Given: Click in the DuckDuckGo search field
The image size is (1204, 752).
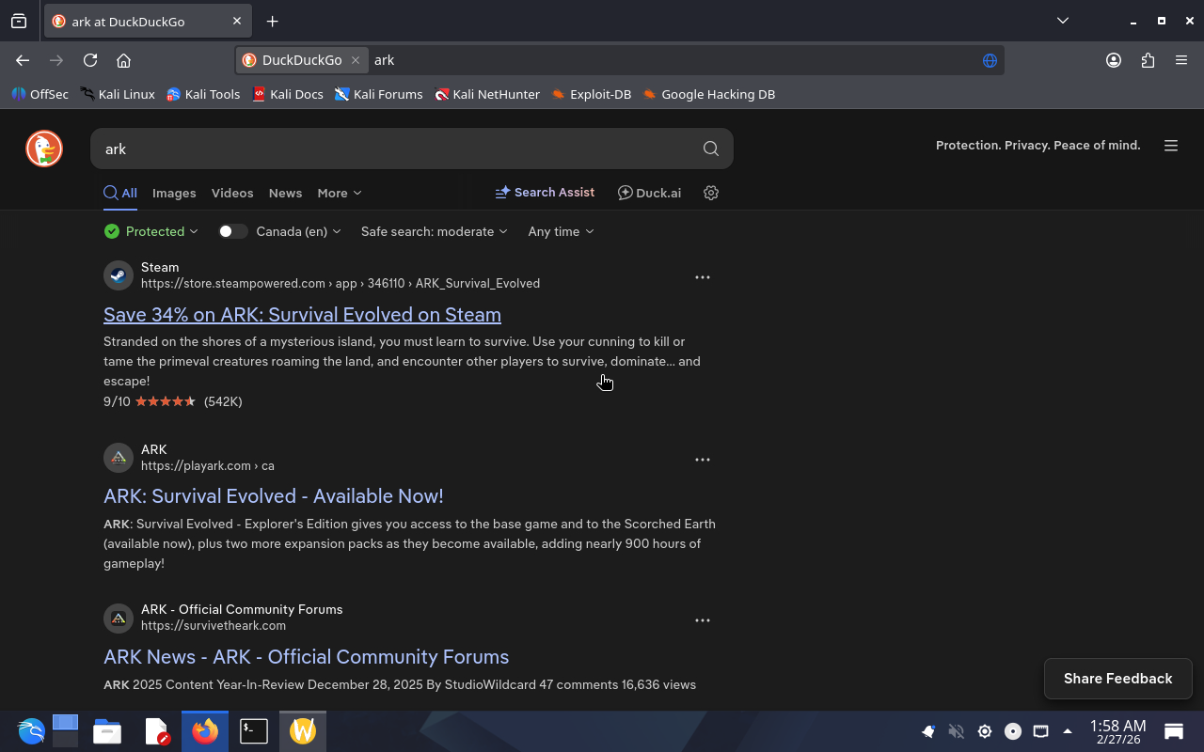Looking at the screenshot, I should tap(395, 149).
